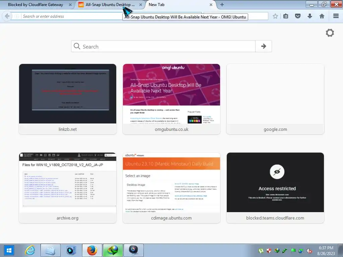Open the Windows Start menu

coord(9,250)
